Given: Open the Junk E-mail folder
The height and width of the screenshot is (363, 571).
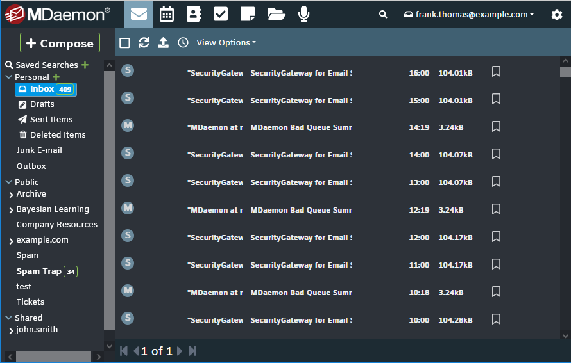Looking at the screenshot, I should (39, 150).
